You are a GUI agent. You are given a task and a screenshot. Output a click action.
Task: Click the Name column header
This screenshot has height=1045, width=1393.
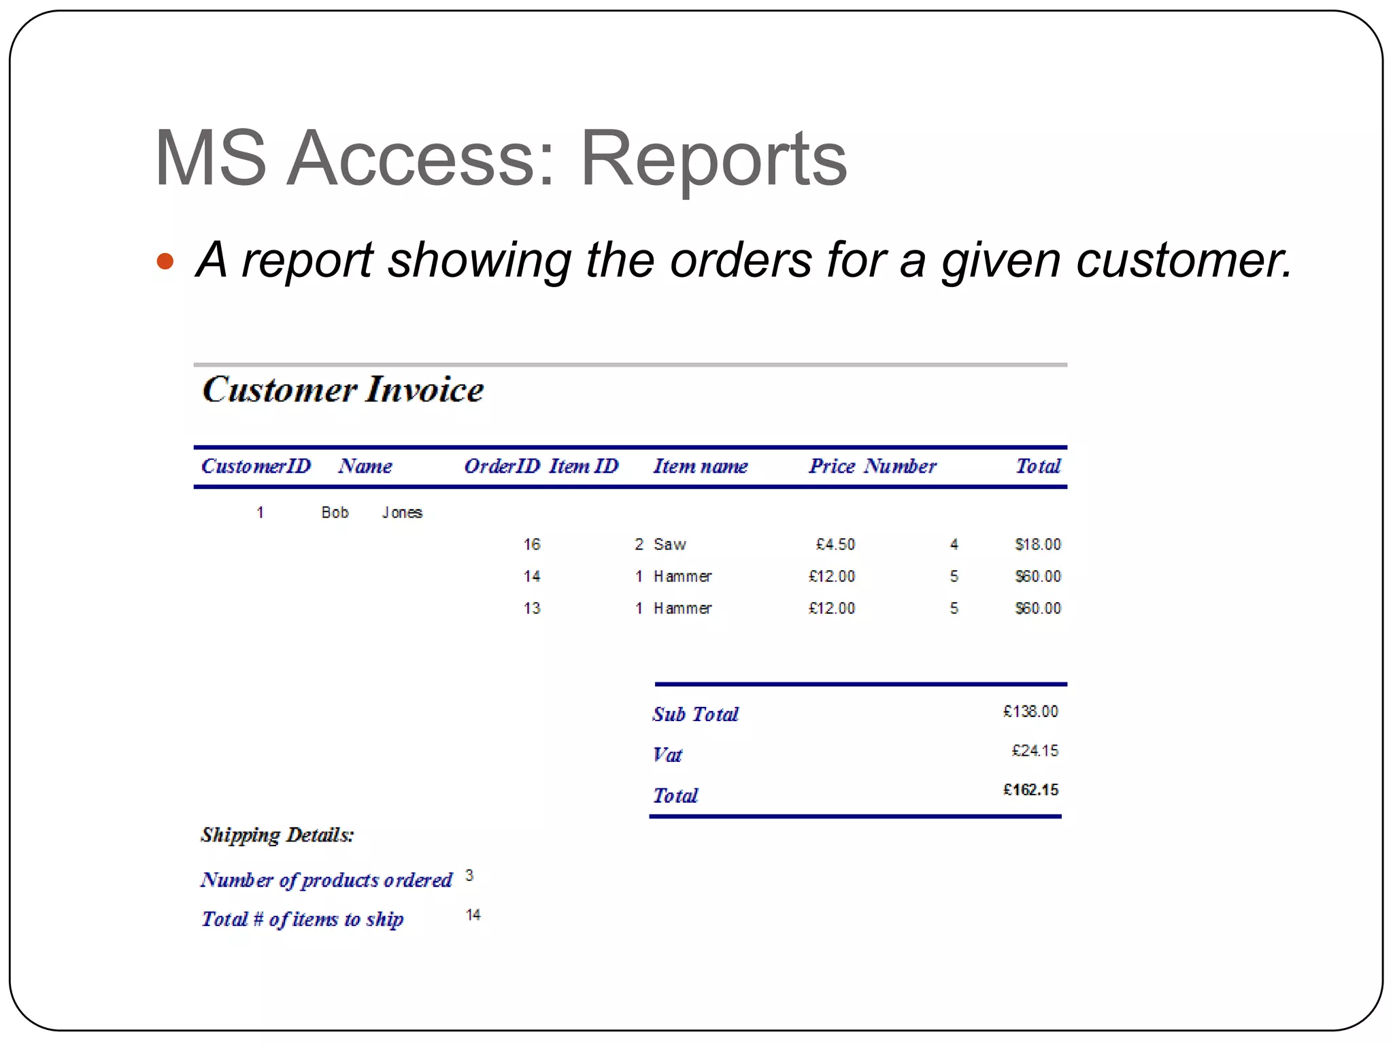(365, 466)
